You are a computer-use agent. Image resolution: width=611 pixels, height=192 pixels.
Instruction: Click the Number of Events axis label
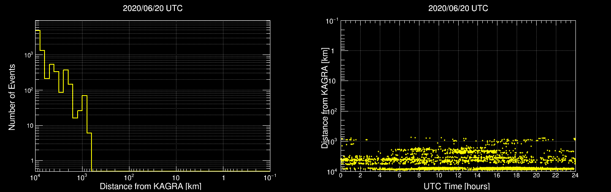12,96
